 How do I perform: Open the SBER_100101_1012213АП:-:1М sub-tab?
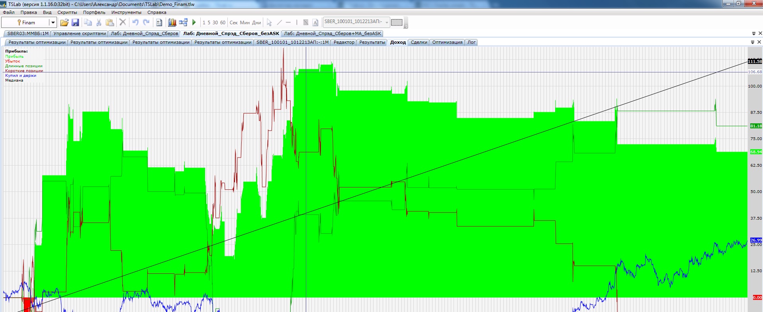click(x=292, y=42)
